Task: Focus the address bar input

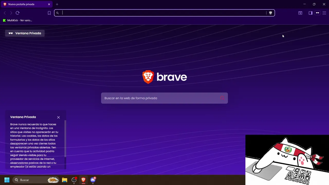Action: click(164, 13)
